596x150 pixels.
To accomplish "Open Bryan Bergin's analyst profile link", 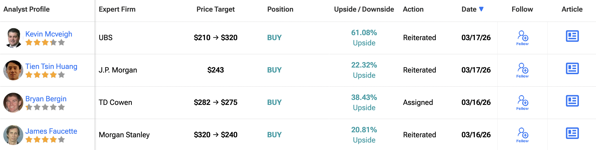I will (x=46, y=99).
